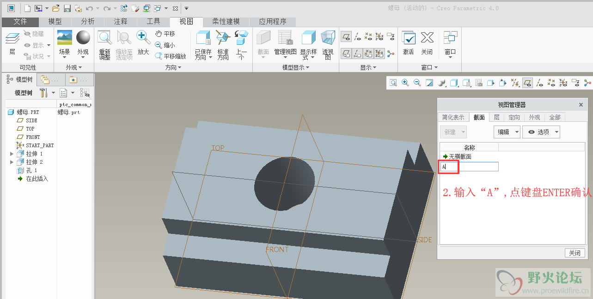Toggle axis display on graphics toolbar

[539, 83]
